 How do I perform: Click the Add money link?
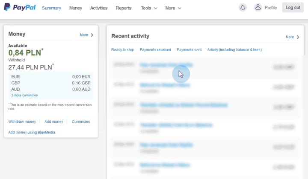(53, 122)
